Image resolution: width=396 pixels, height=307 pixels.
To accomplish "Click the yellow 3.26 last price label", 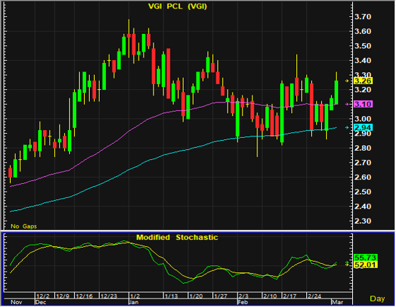I will (x=363, y=81).
